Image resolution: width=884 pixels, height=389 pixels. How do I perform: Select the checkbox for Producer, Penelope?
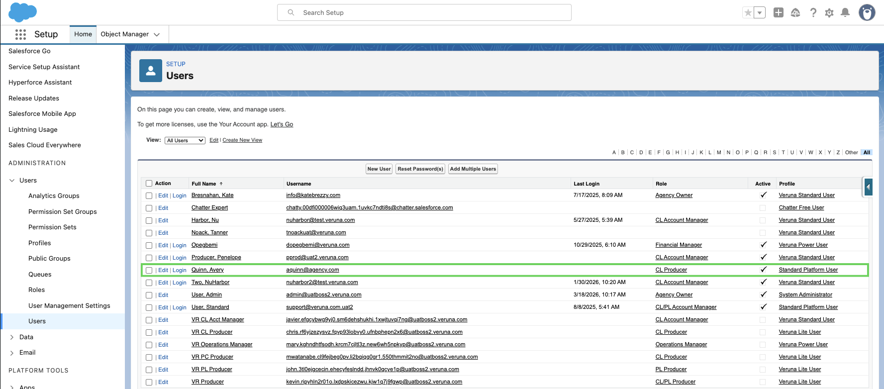[x=149, y=258]
